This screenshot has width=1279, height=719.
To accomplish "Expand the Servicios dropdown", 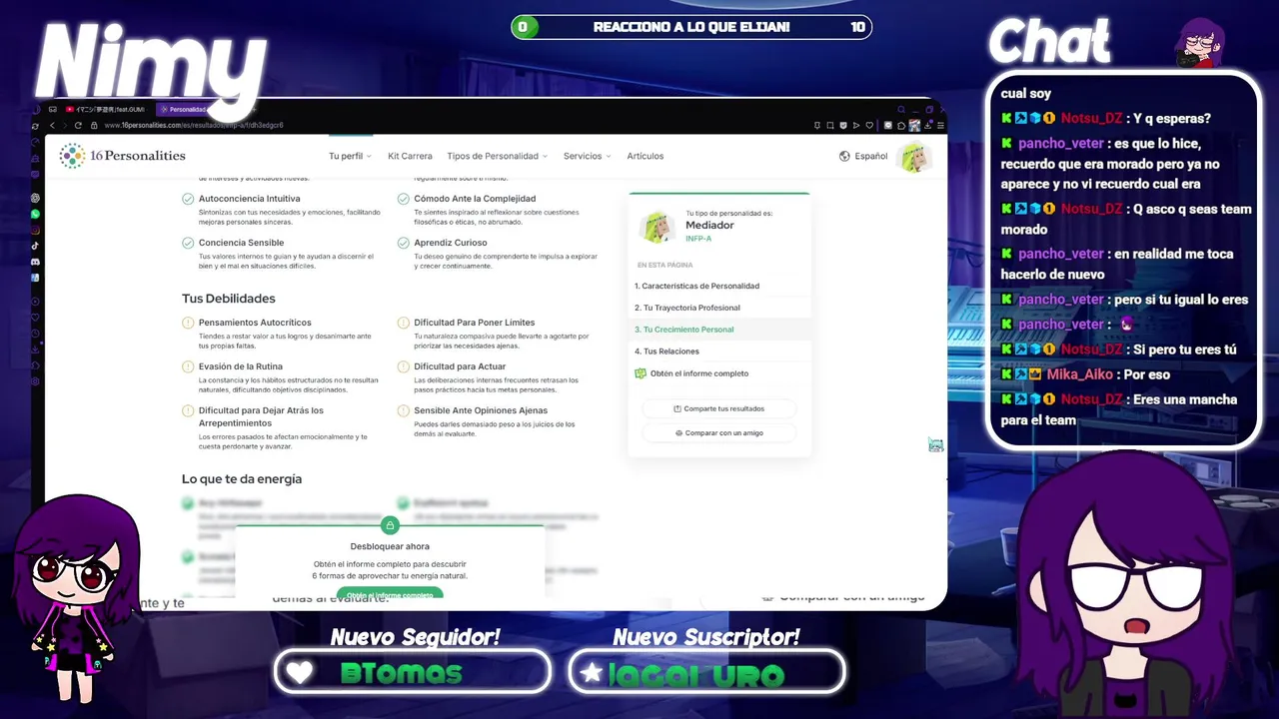I will pyautogui.click(x=587, y=156).
